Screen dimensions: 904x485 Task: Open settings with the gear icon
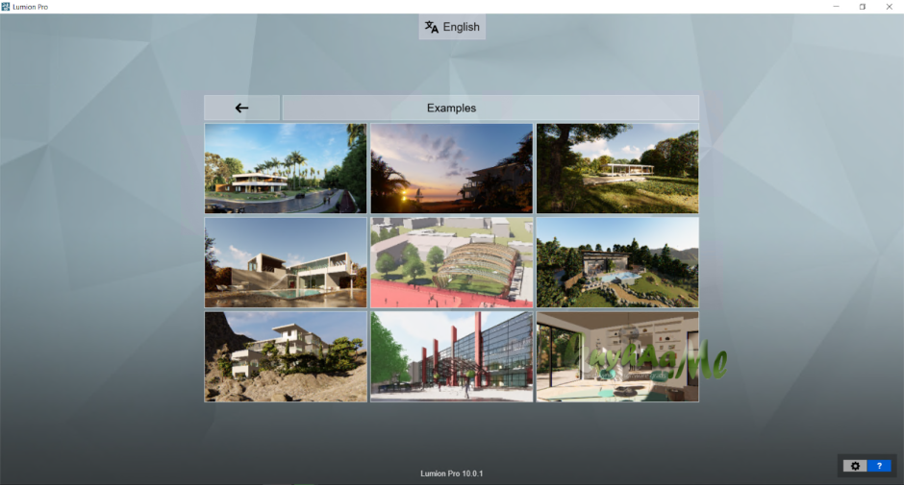(854, 466)
